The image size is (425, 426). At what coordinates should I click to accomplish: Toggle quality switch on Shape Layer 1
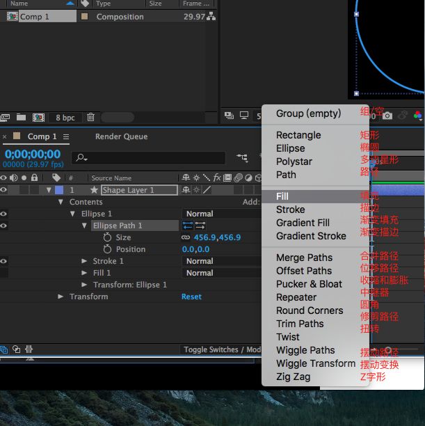point(207,189)
